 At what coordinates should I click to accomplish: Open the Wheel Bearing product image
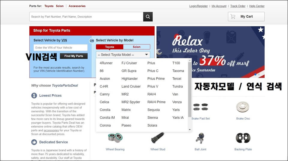(x=115, y=138)
